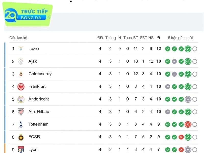Viewport: 204px width, 153px height.
Task: Select the Đ points column header
Action: [x=159, y=37]
